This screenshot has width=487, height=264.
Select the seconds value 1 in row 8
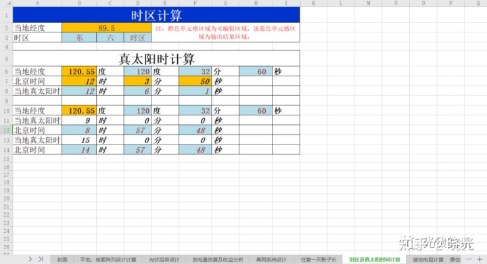[x=195, y=91]
